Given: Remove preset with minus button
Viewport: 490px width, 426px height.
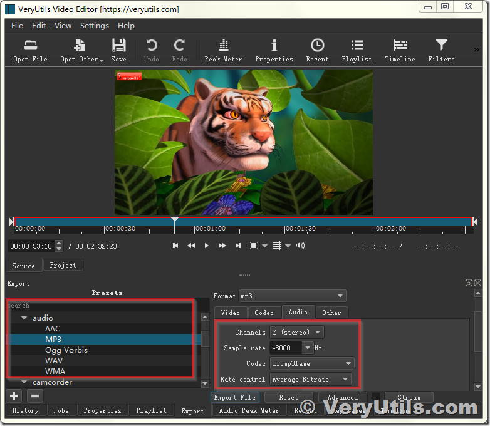Looking at the screenshot, I should pyautogui.click(x=35, y=396).
